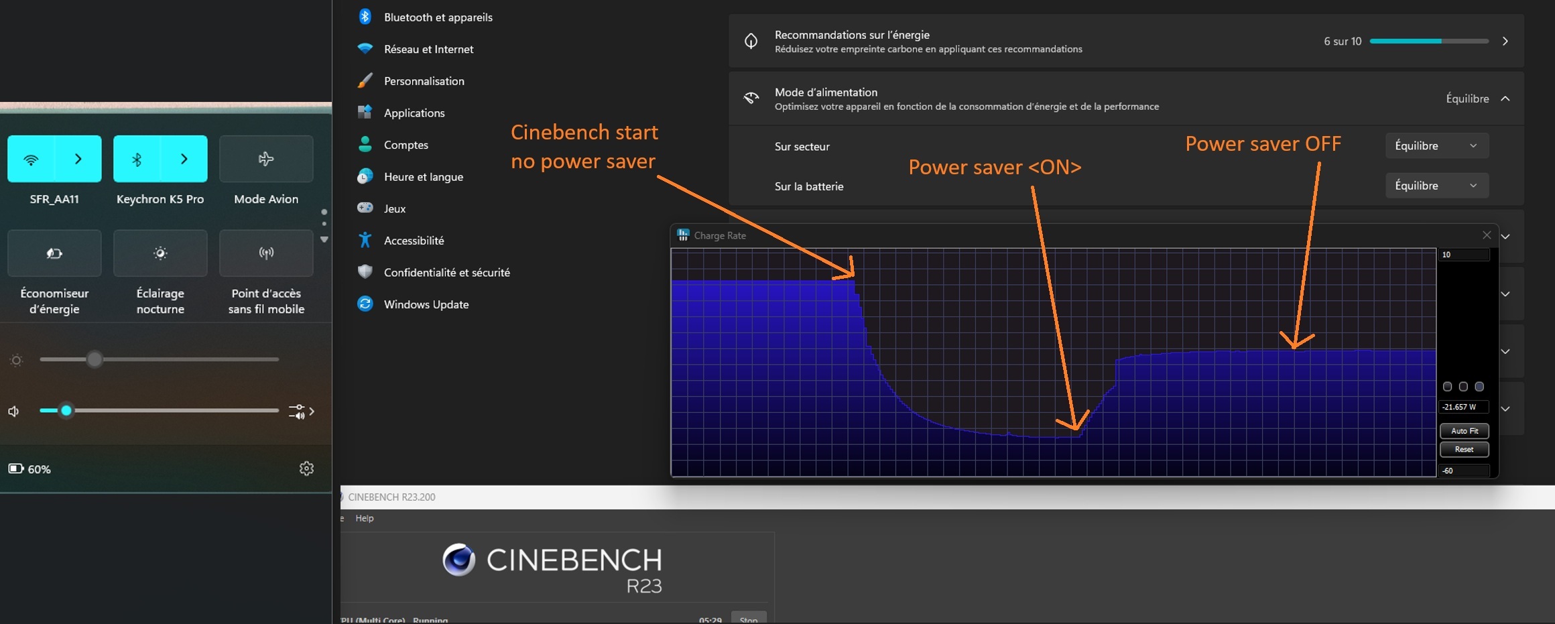The width and height of the screenshot is (1555, 624).
Task: Click the upper limit field showing 10
Action: click(1465, 255)
